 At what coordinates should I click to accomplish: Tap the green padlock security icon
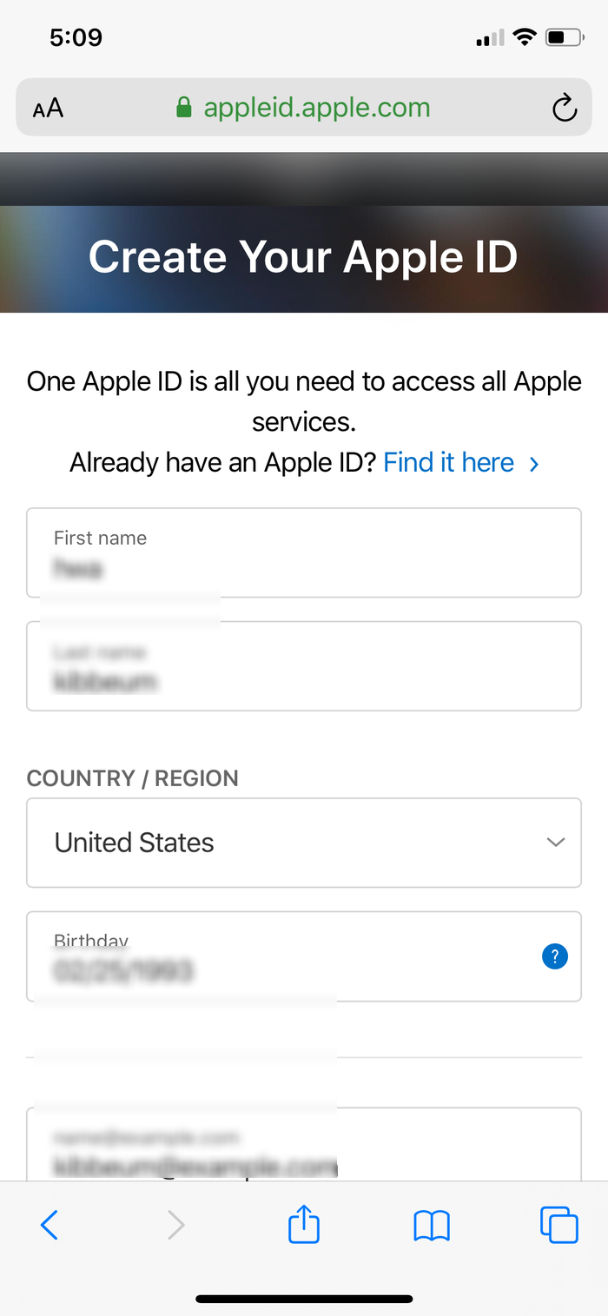(184, 108)
